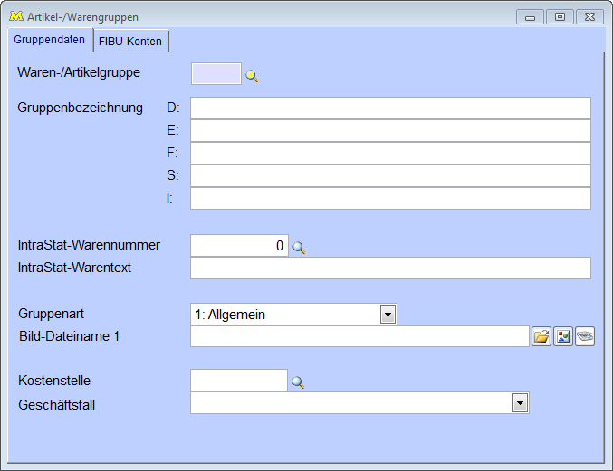Show the picture preview icon for Bild-Dateiname
Image resolution: width=613 pixels, height=471 pixels.
click(563, 337)
